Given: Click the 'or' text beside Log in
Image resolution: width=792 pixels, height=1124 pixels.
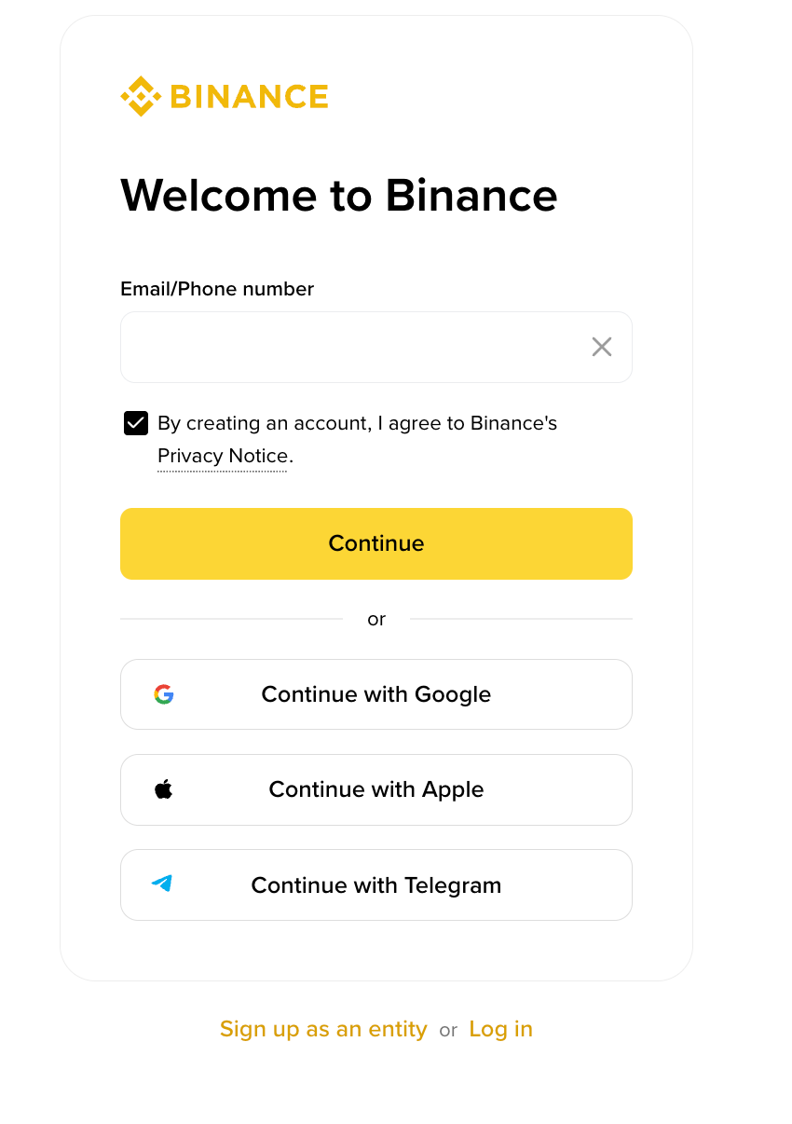Looking at the screenshot, I should point(448,1030).
